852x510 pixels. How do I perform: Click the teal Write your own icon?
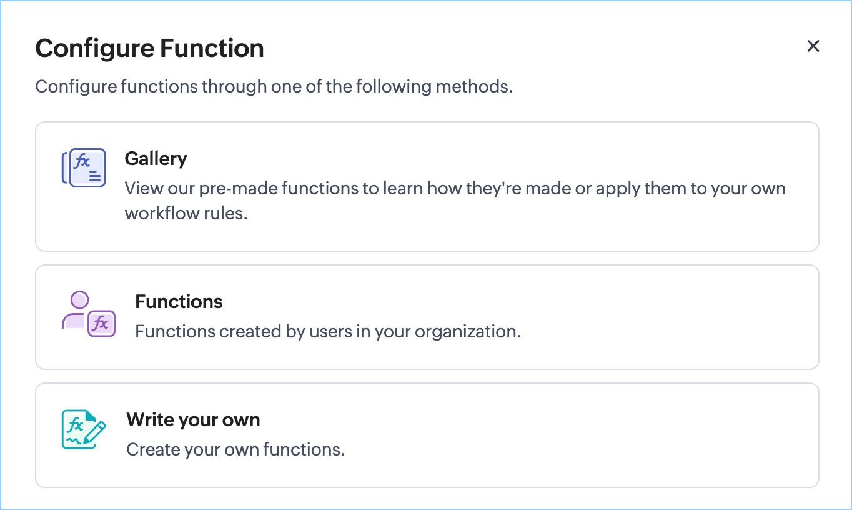tap(84, 429)
